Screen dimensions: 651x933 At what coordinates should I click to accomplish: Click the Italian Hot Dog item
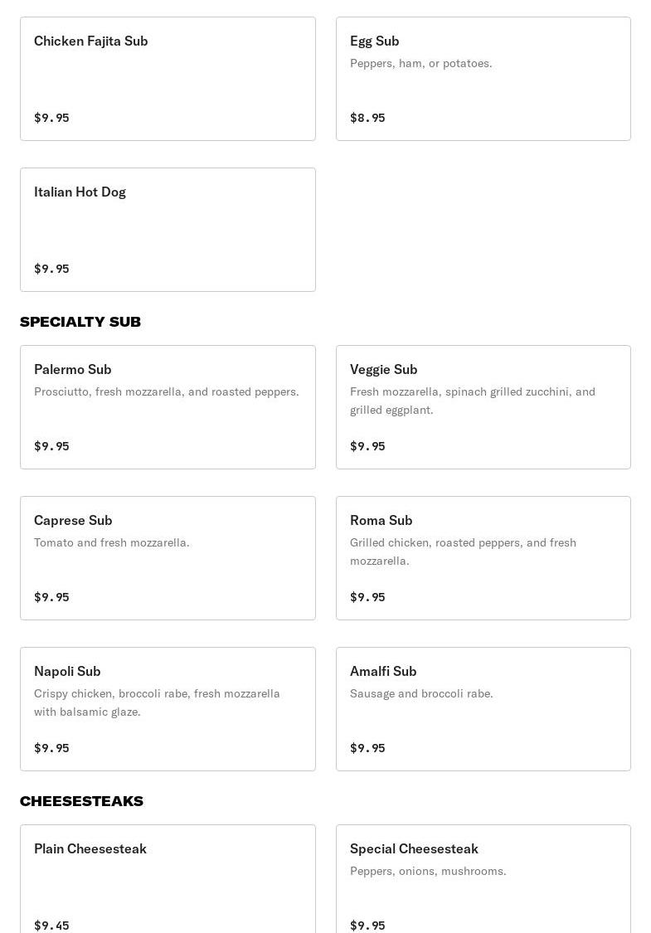(x=168, y=230)
